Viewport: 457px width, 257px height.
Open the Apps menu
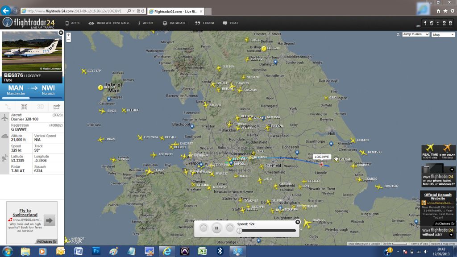coord(73,23)
